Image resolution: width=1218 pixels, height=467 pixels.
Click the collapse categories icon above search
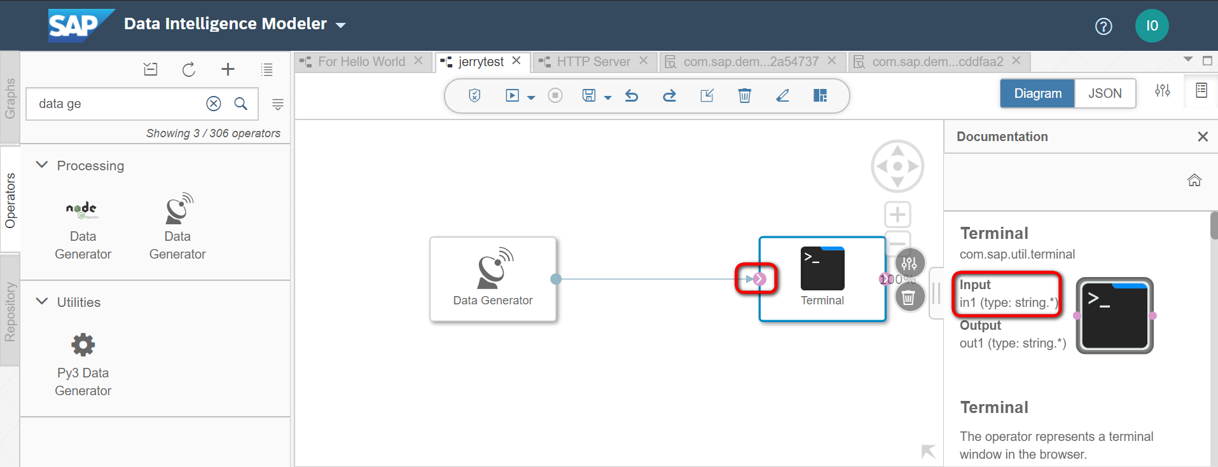[151, 69]
